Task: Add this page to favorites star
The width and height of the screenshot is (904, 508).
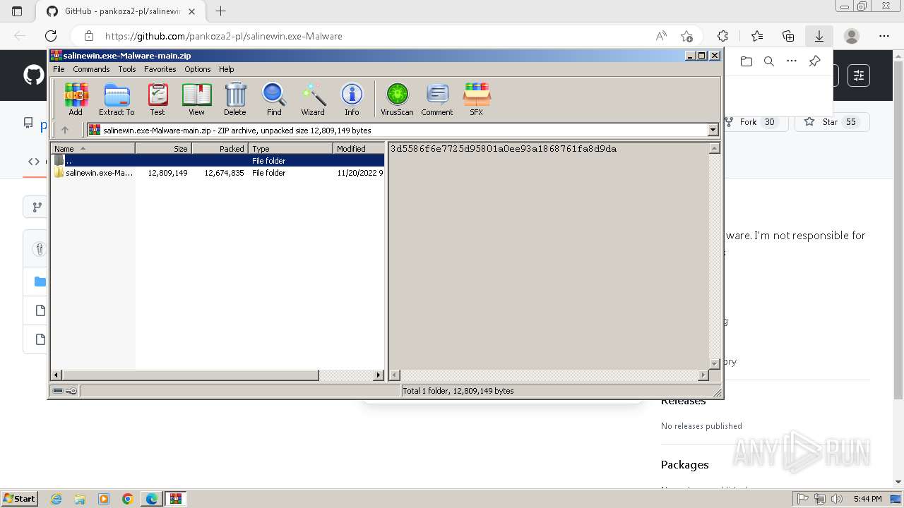Action: [686, 36]
